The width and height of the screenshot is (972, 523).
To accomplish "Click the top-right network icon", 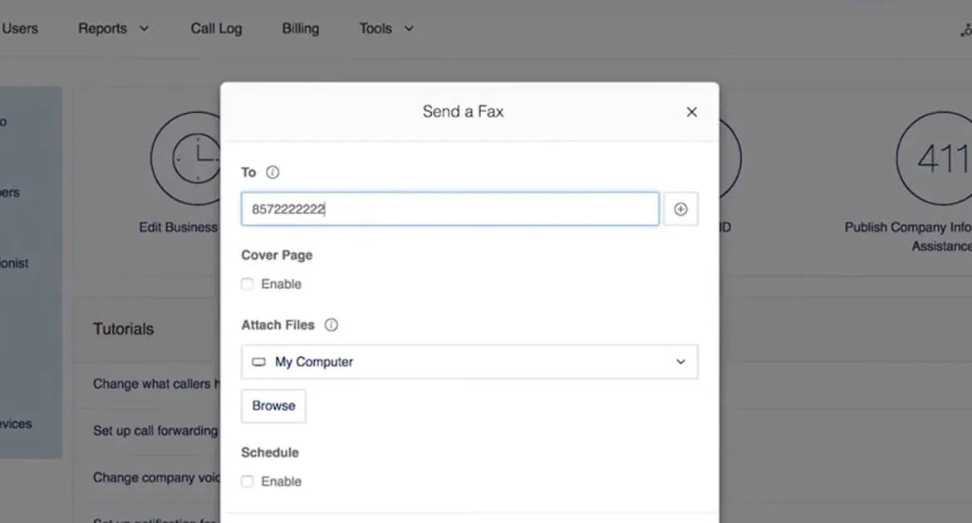I will [x=965, y=30].
